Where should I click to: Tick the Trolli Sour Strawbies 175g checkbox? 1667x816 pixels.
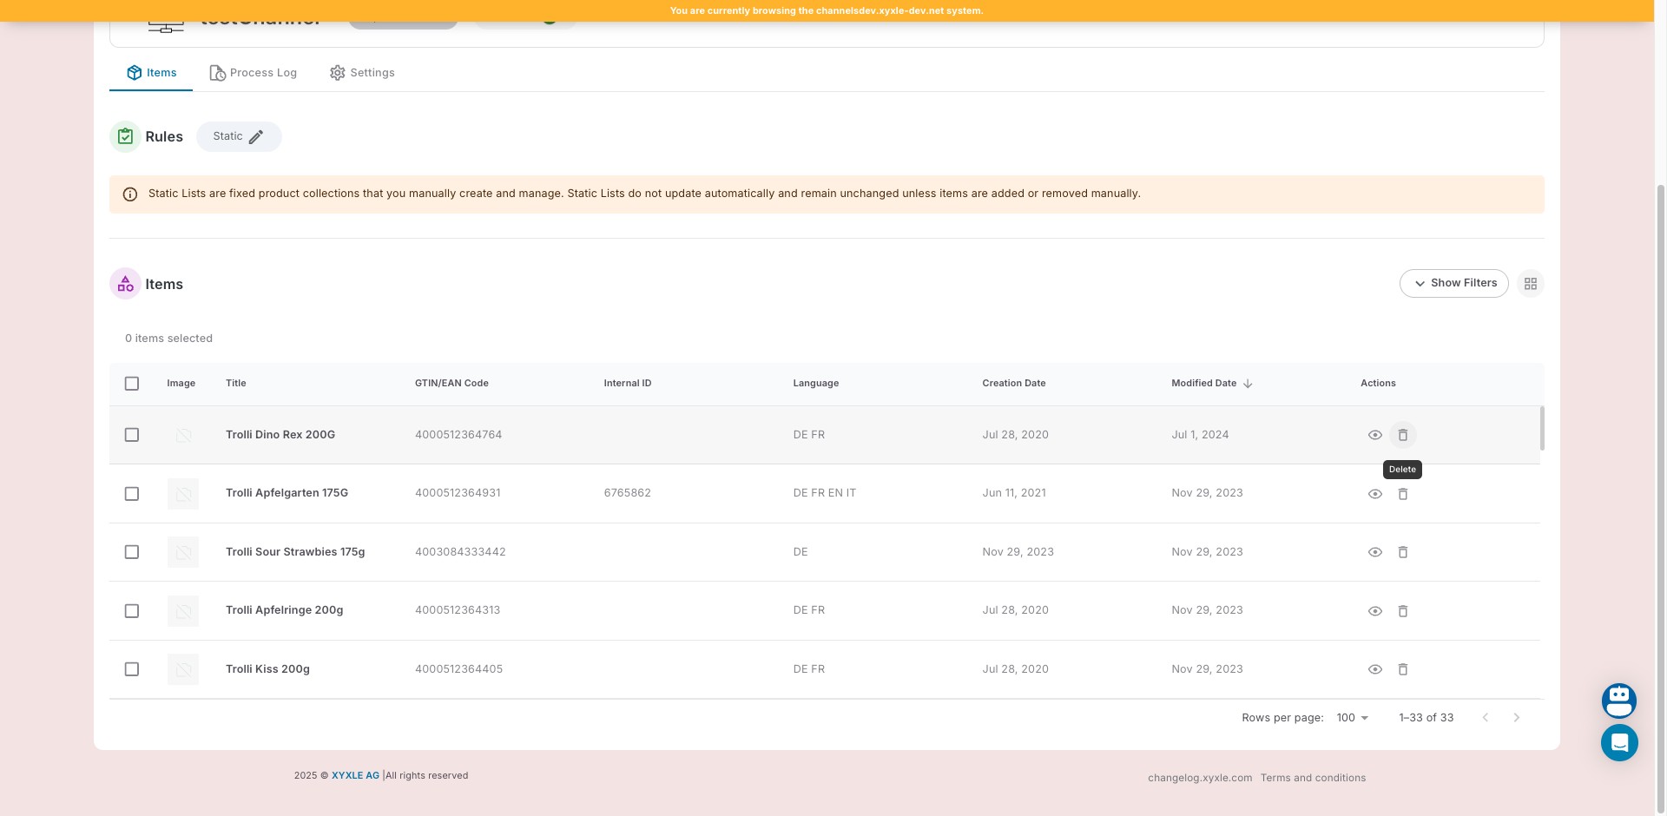pyautogui.click(x=132, y=552)
